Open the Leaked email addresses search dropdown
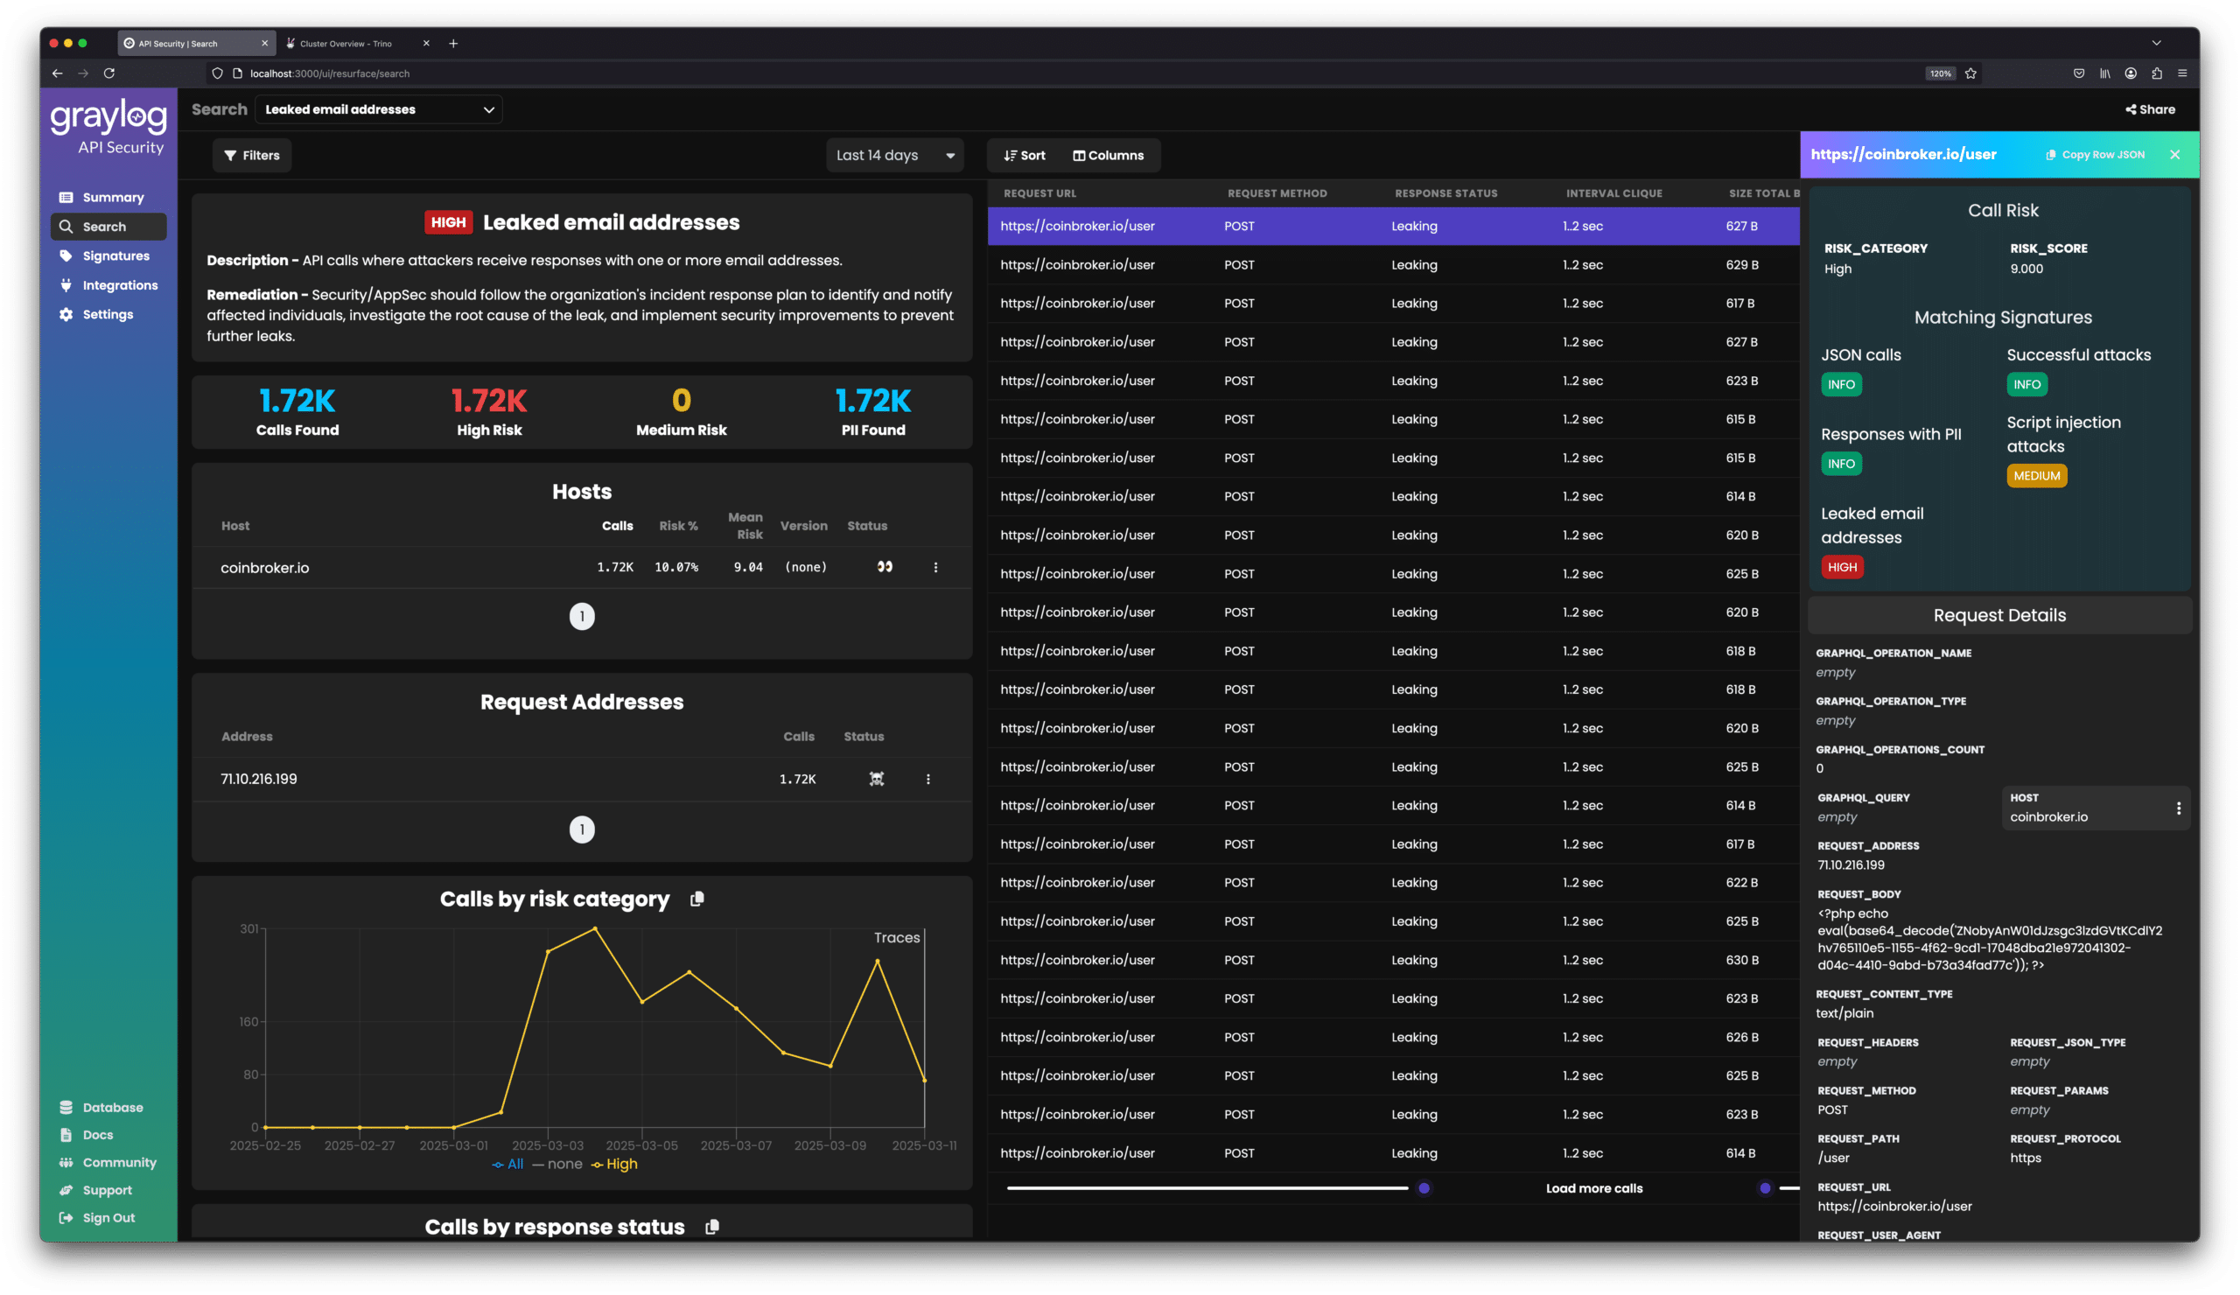This screenshot has height=1295, width=2240. [379, 109]
